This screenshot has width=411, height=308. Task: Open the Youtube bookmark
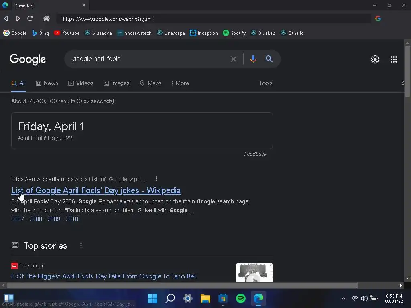67,33
